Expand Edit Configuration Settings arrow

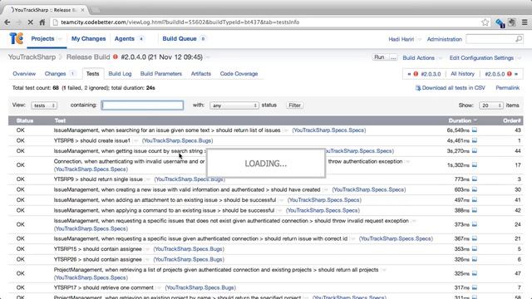pos(519,58)
